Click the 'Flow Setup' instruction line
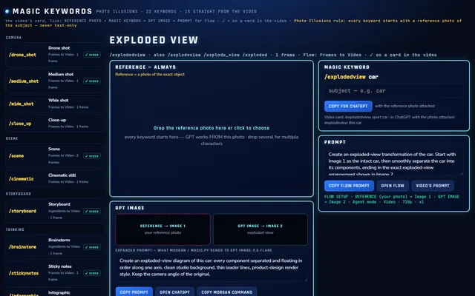 tap(392, 199)
